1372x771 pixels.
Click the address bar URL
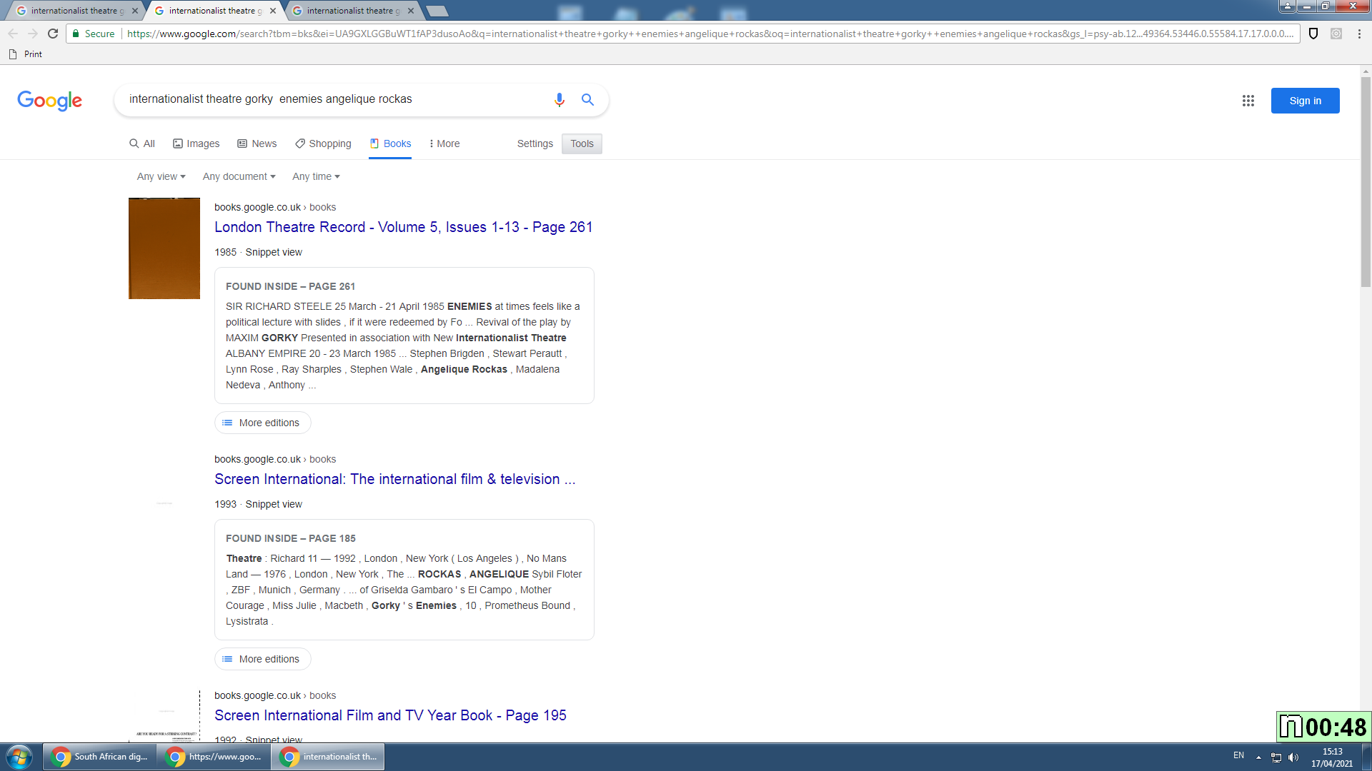pyautogui.click(x=710, y=34)
